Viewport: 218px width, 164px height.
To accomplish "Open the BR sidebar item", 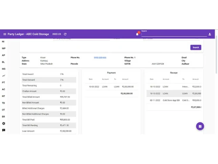I will (3, 117).
